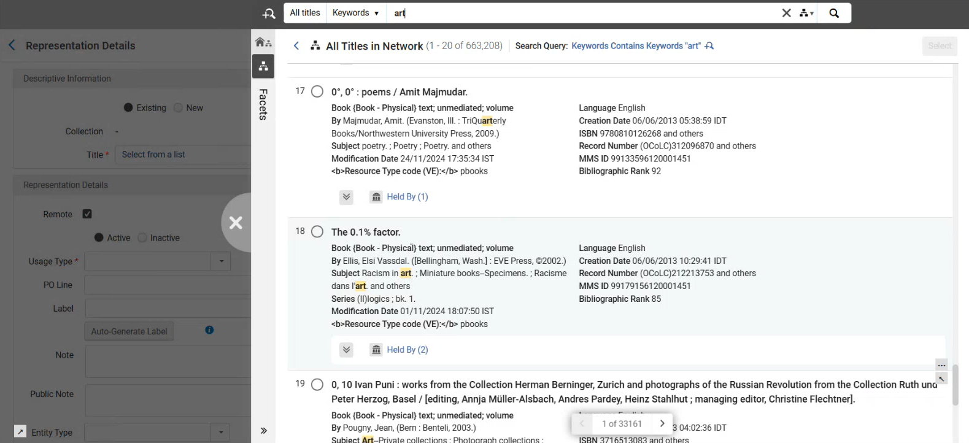
Task: Select record 17 radio button
Action: pos(317,91)
